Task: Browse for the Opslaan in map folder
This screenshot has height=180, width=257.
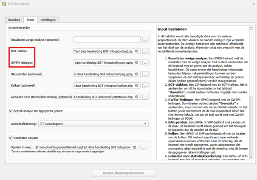Action: click(144, 147)
